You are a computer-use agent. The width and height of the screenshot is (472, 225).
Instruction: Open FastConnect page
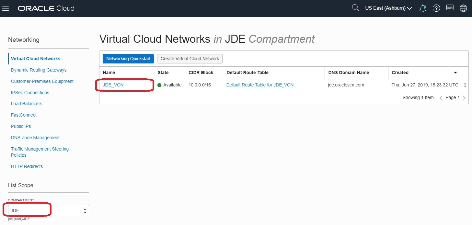pos(24,115)
